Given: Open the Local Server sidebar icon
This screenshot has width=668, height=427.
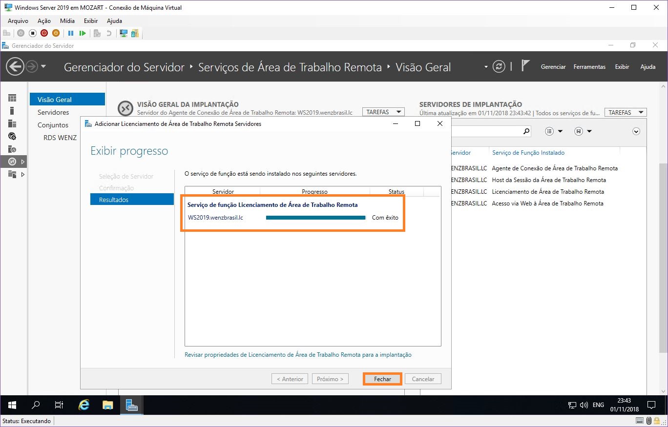Looking at the screenshot, I should point(12,111).
